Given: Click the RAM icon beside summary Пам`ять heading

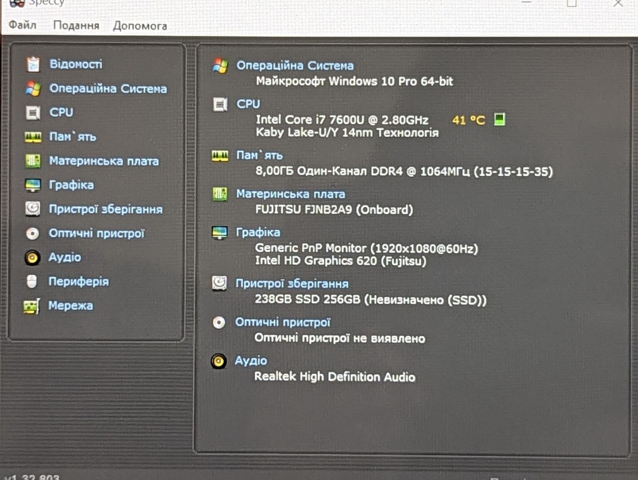Looking at the screenshot, I should pos(220,156).
